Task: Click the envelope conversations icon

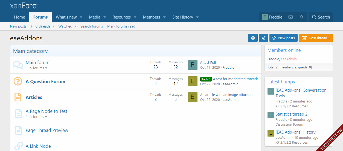Action: (x=290, y=17)
